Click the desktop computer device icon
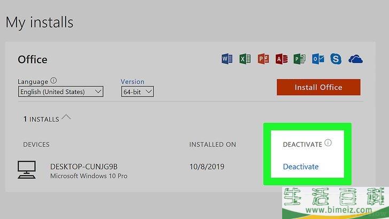Screen dimensions: 389x219 tap(27, 170)
